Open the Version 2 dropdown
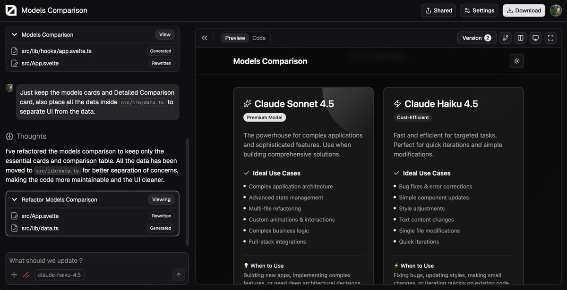This screenshot has height=290, width=567. (477, 38)
